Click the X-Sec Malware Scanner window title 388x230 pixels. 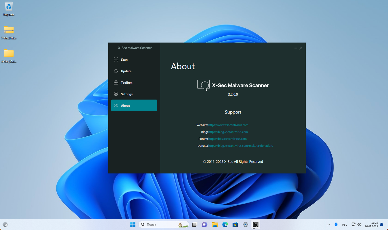pyautogui.click(x=135, y=48)
